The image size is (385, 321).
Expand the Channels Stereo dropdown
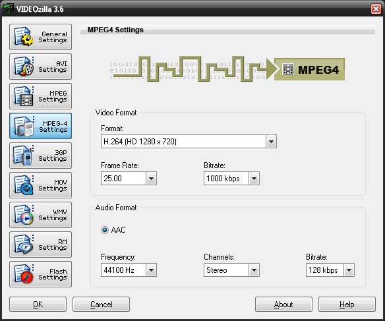pos(254,270)
